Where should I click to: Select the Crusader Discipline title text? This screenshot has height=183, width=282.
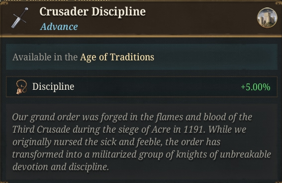pos(93,12)
